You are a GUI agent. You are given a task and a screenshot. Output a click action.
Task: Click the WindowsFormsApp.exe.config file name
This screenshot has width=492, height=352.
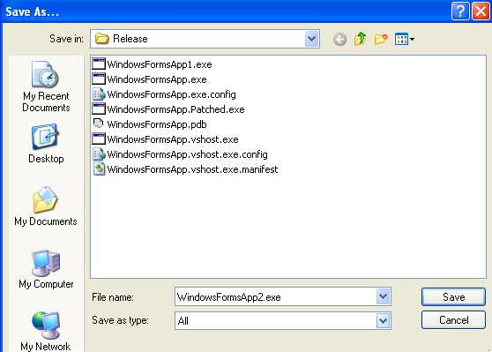[x=171, y=94]
